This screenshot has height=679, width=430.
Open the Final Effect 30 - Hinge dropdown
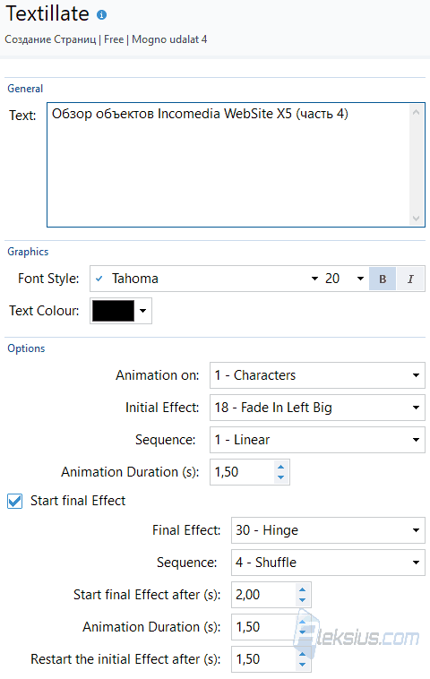[328, 530]
